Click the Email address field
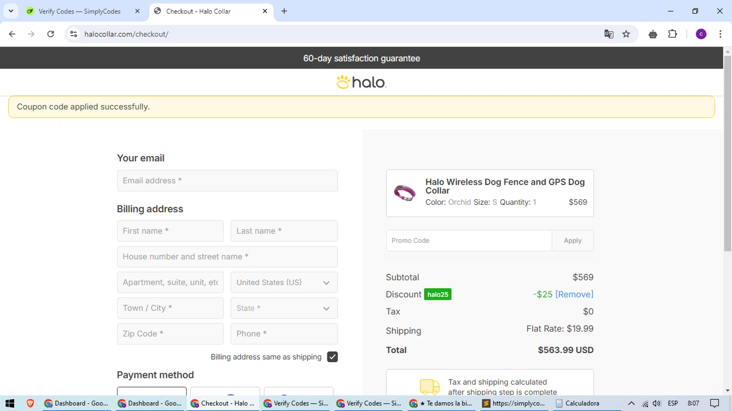Viewport: 732px width, 411px height. pyautogui.click(x=227, y=180)
